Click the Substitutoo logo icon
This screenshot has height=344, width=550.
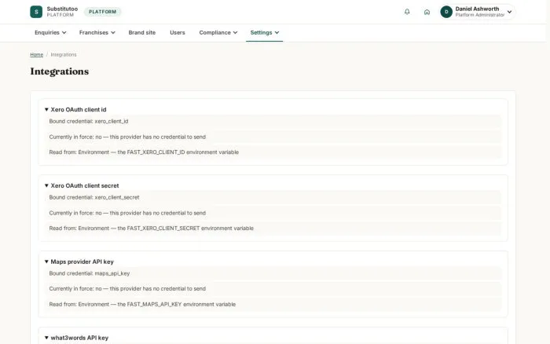click(x=36, y=12)
